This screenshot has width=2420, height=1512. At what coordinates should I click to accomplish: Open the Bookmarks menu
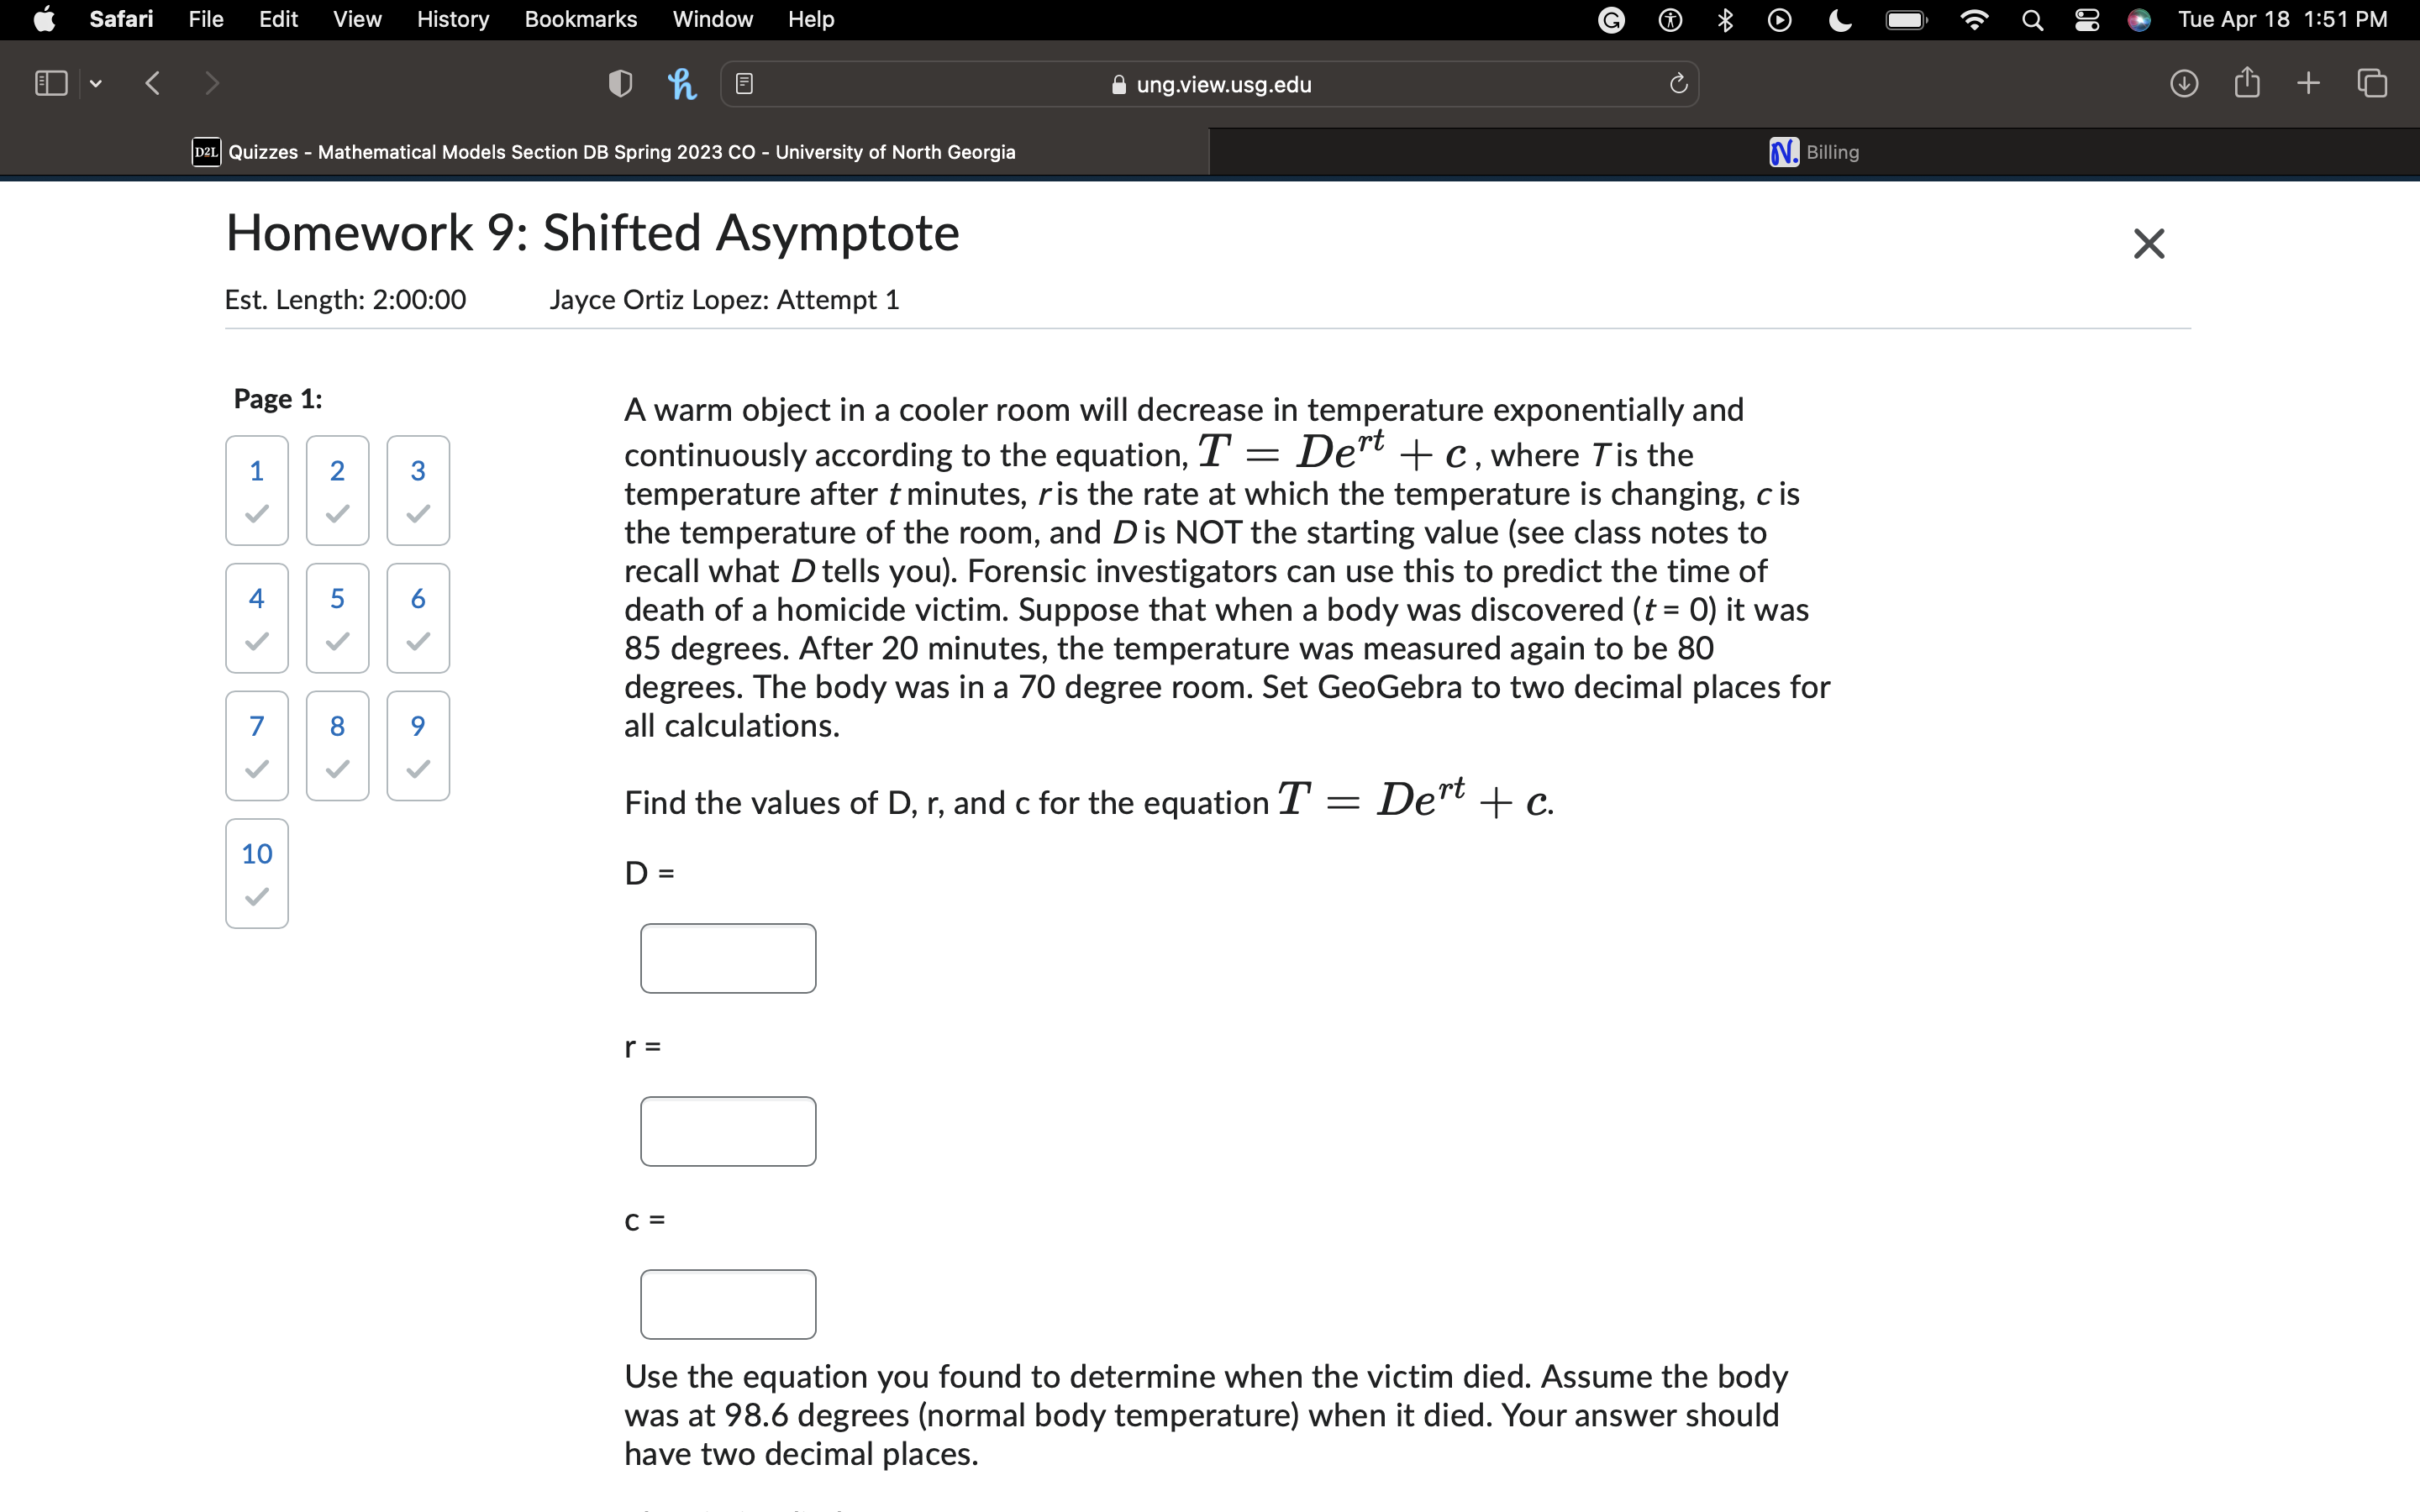tap(580, 19)
